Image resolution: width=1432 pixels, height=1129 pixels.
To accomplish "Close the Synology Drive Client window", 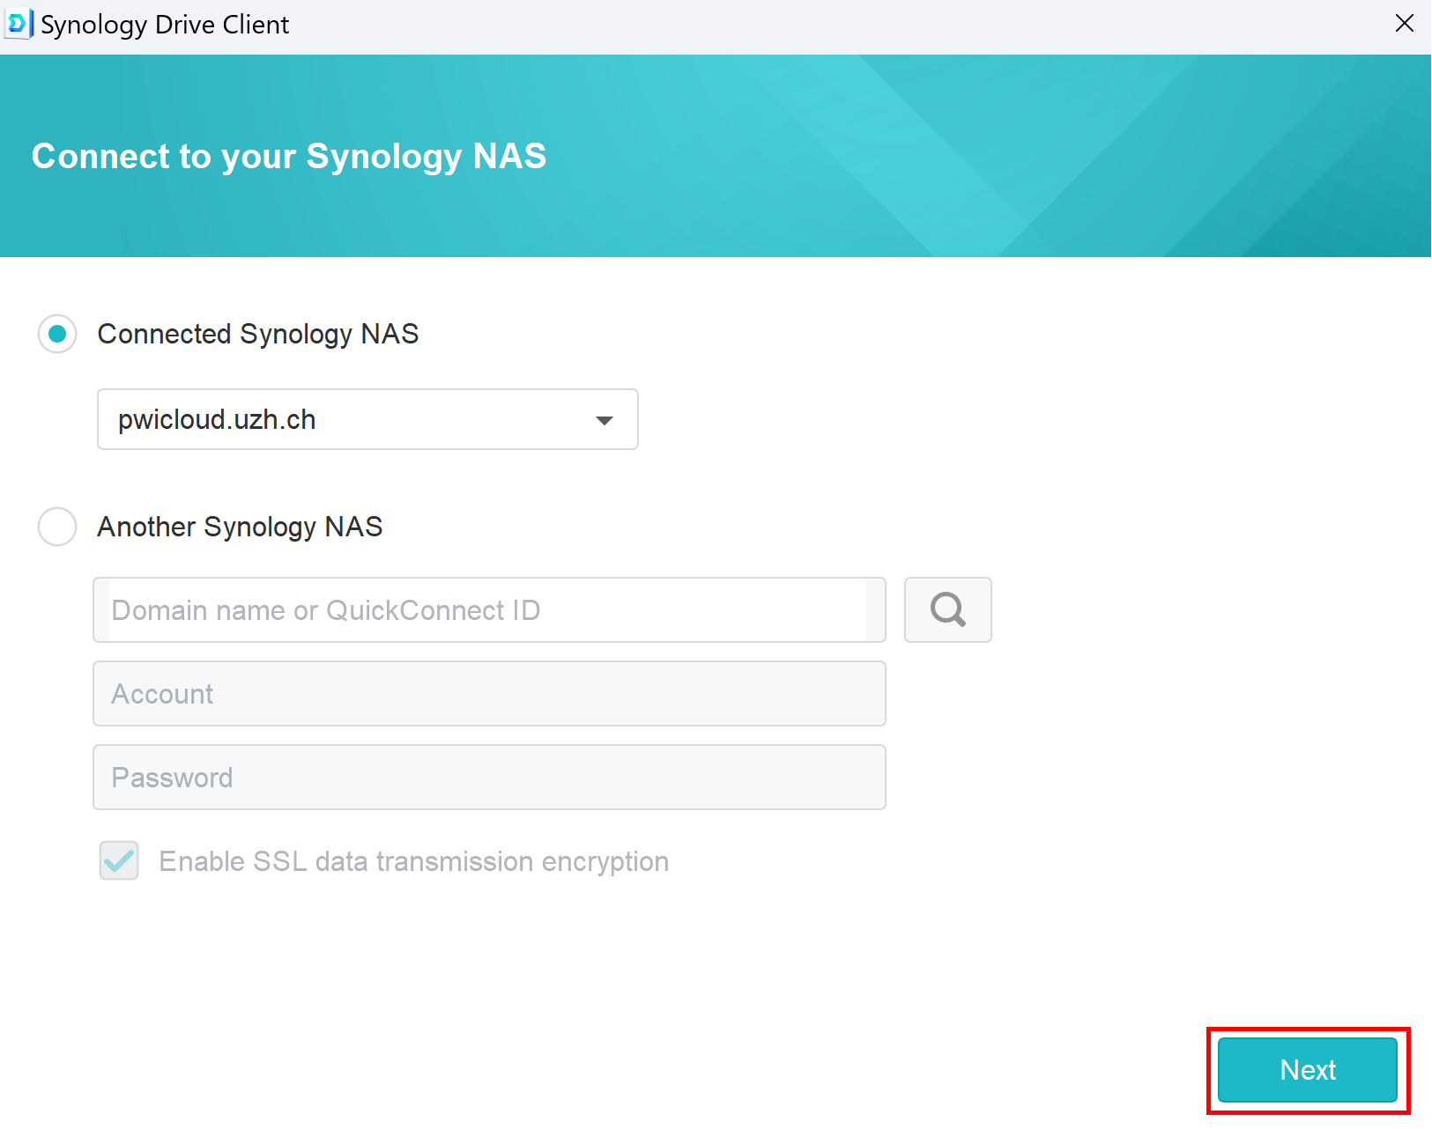I will click(1405, 24).
